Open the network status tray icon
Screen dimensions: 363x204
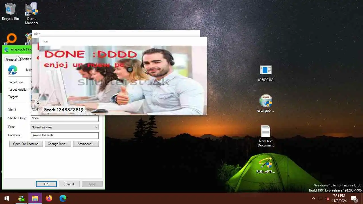(x=320, y=198)
